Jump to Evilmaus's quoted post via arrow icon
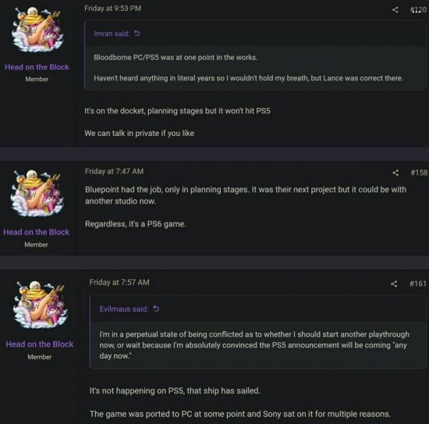The image size is (429, 424). [x=156, y=308]
